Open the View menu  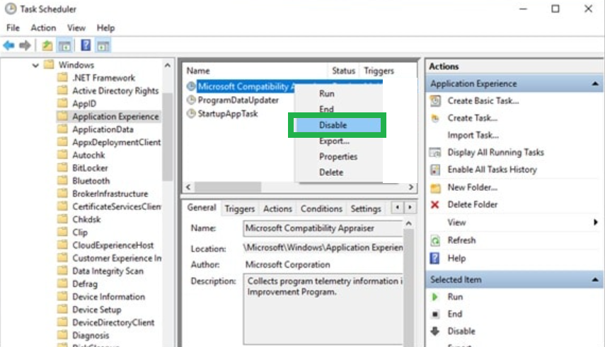pyautogui.click(x=76, y=28)
